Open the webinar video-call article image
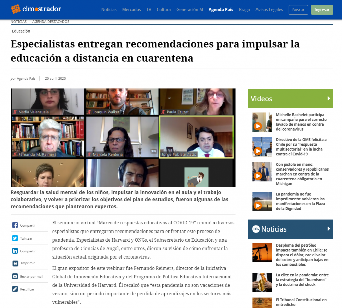Image resolution: width=342 pixels, height=308 pixels. coord(123,138)
